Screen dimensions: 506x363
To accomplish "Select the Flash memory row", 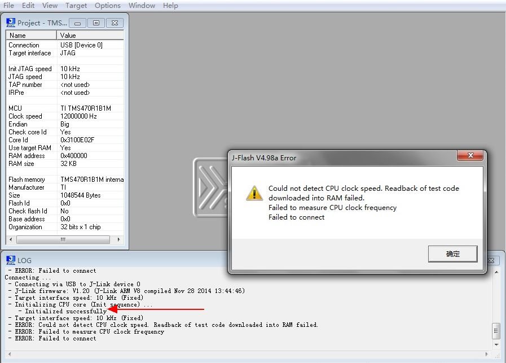I will tap(64, 179).
